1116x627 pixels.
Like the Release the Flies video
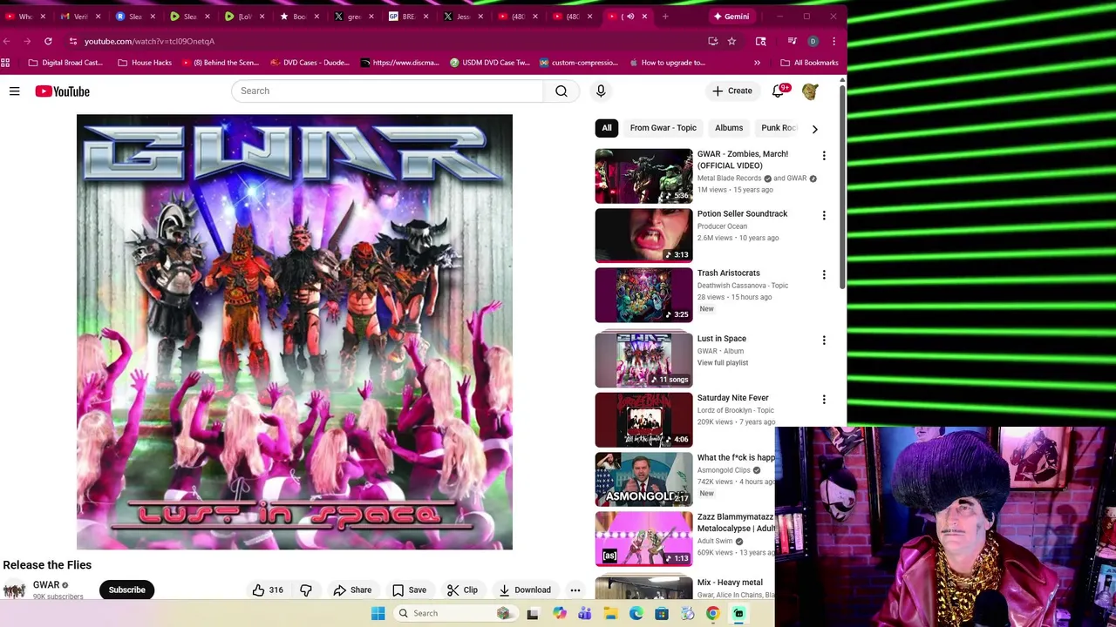pyautogui.click(x=267, y=590)
